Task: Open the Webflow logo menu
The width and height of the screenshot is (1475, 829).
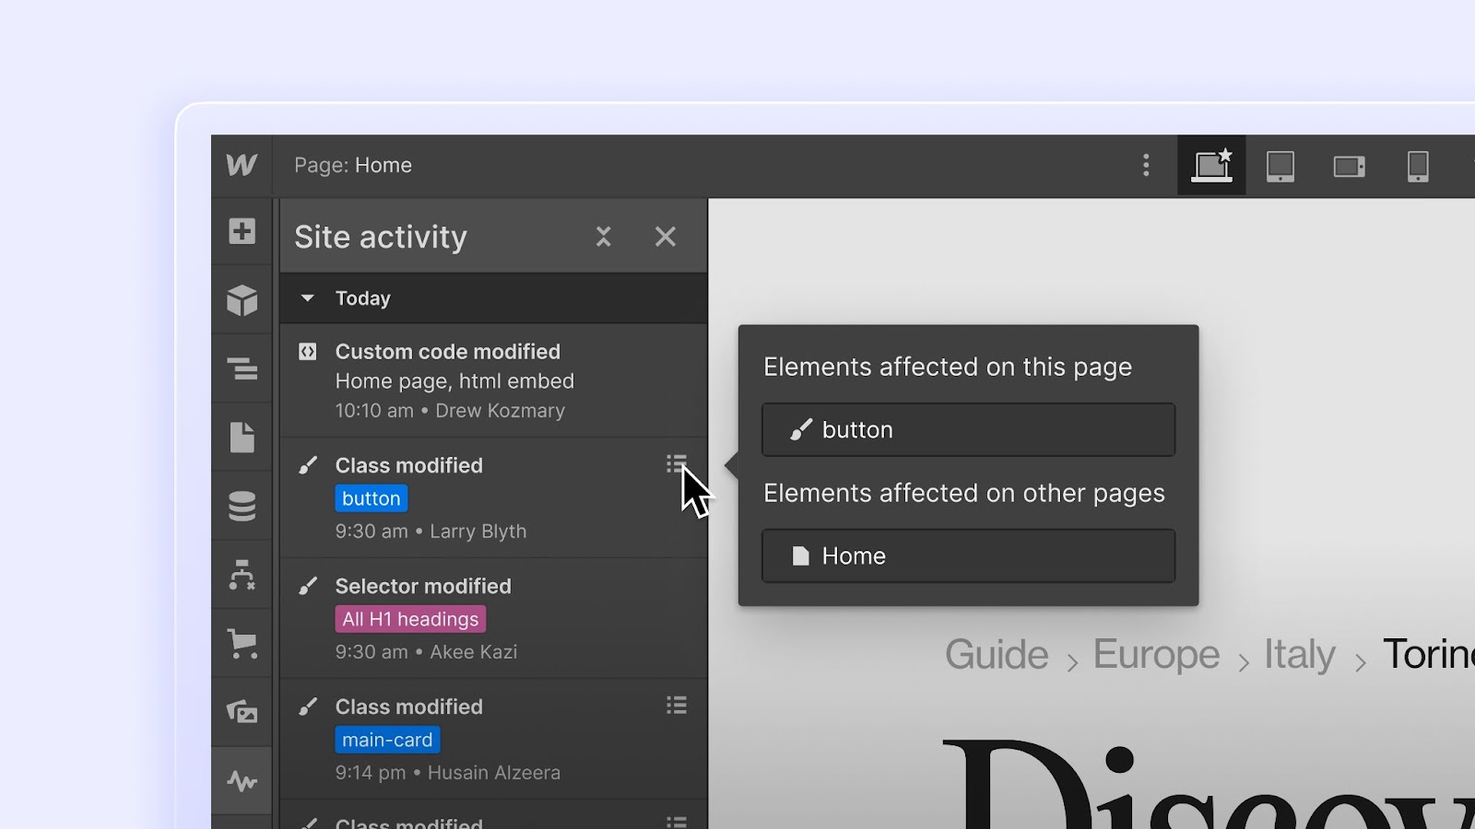Action: pos(242,166)
